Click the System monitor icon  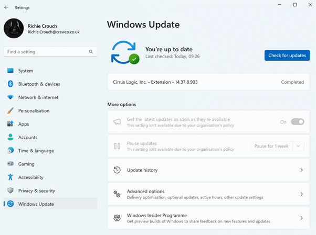click(x=10, y=71)
